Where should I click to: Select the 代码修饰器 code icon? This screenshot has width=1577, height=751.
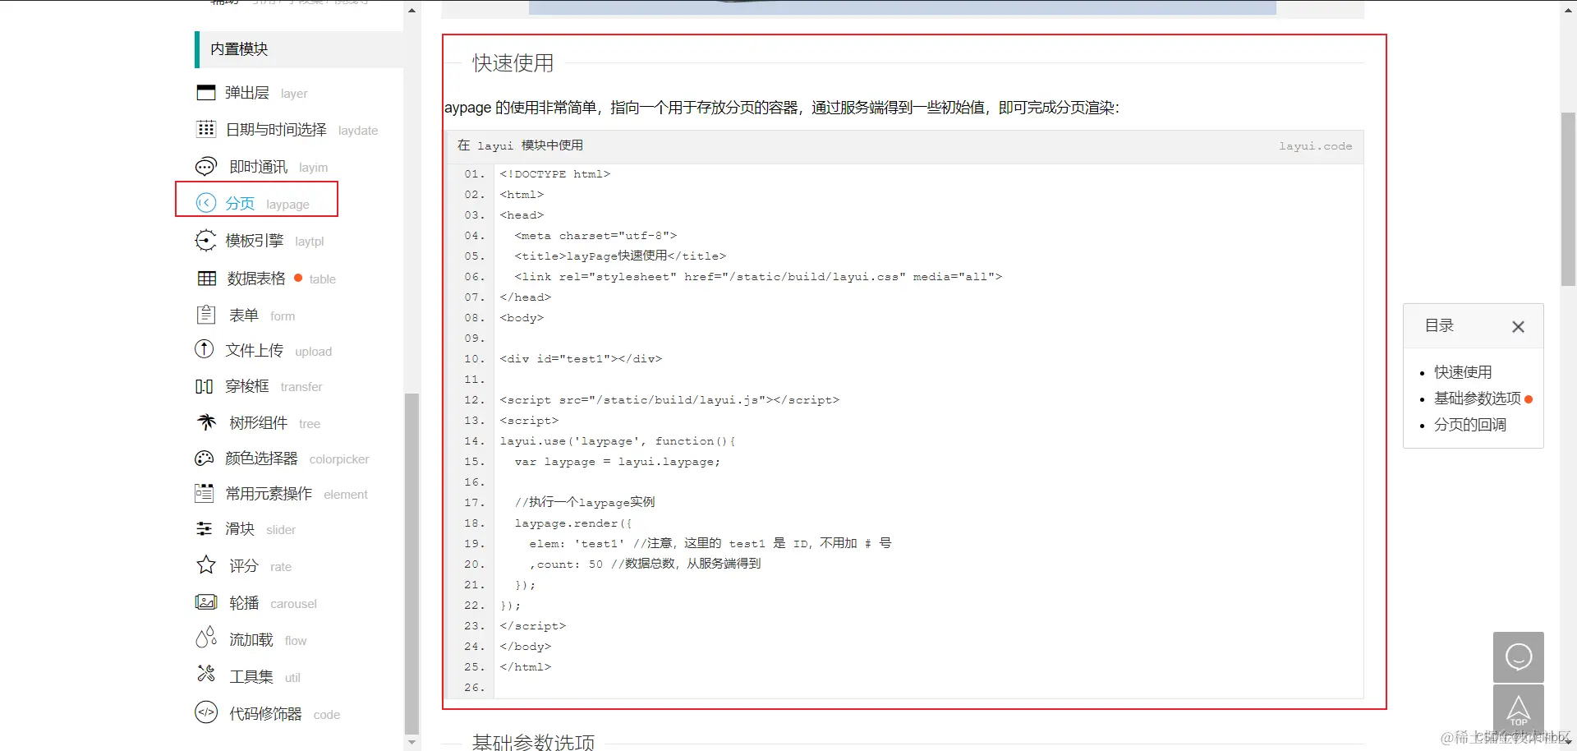pos(206,713)
